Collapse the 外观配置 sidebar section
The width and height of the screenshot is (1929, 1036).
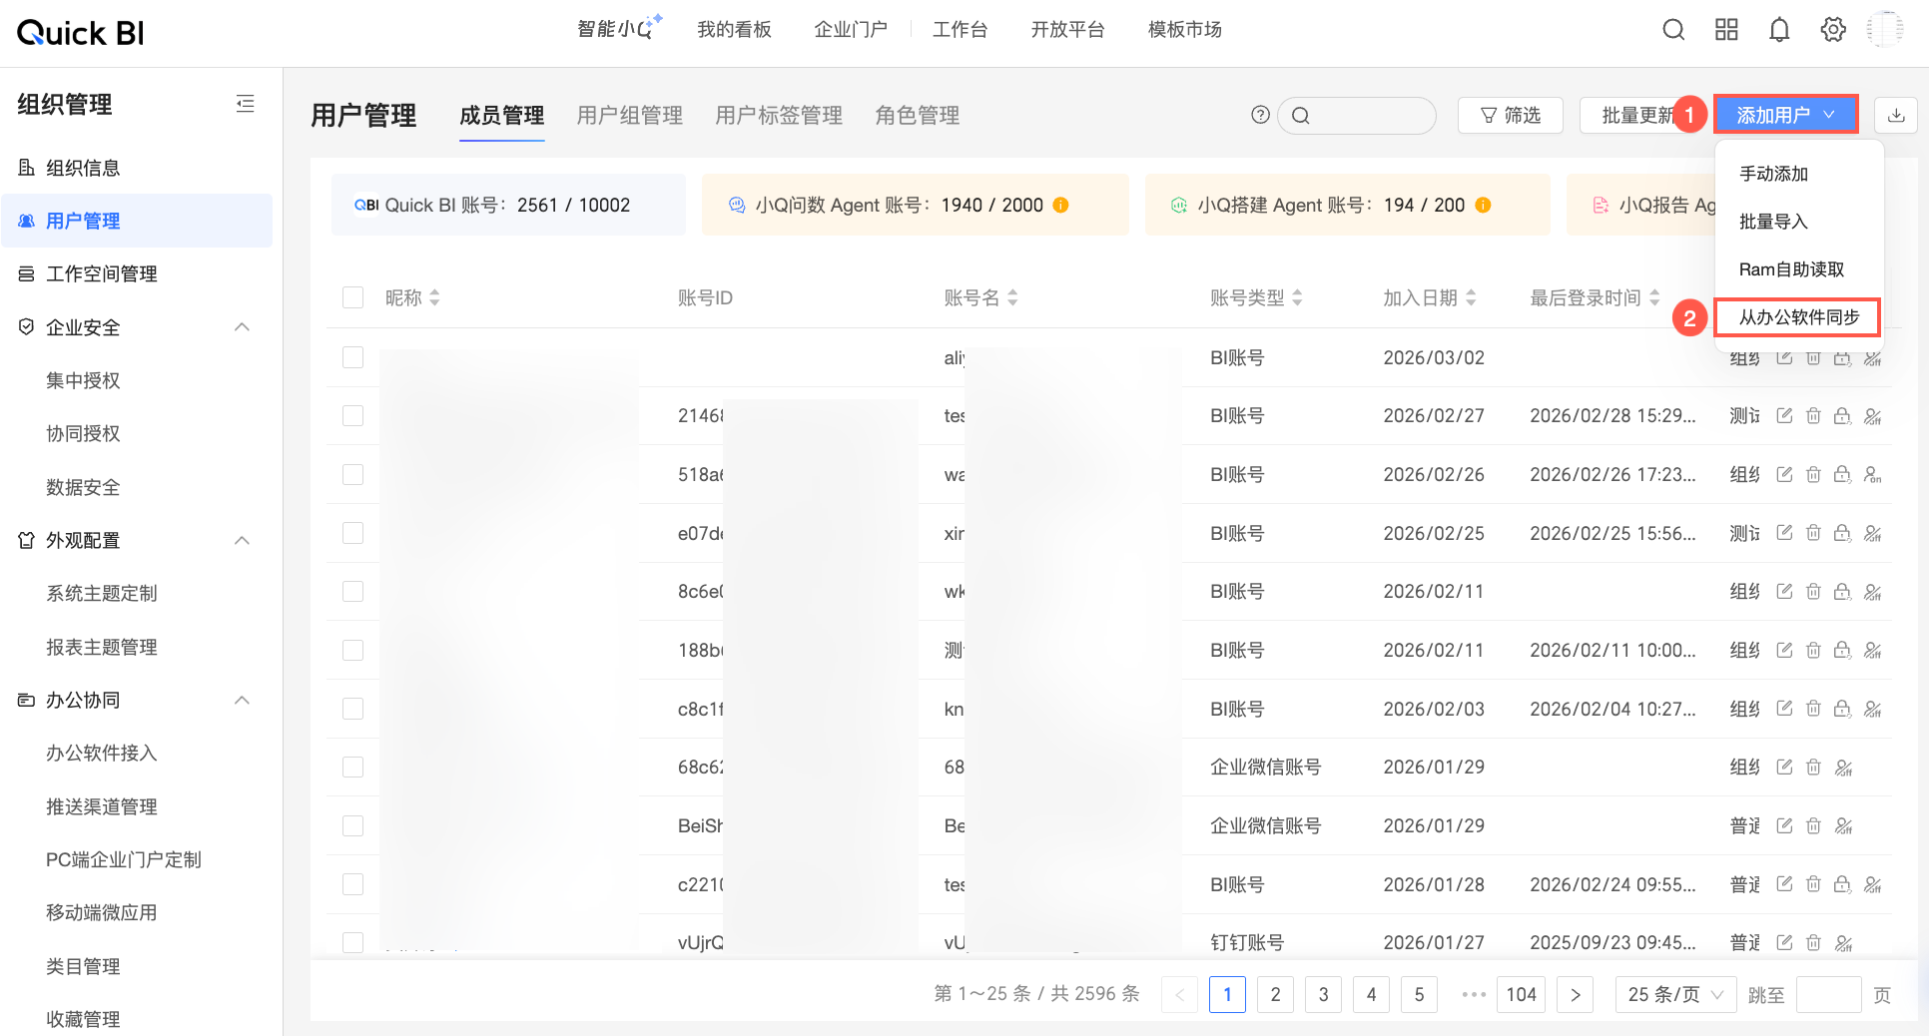click(x=242, y=540)
